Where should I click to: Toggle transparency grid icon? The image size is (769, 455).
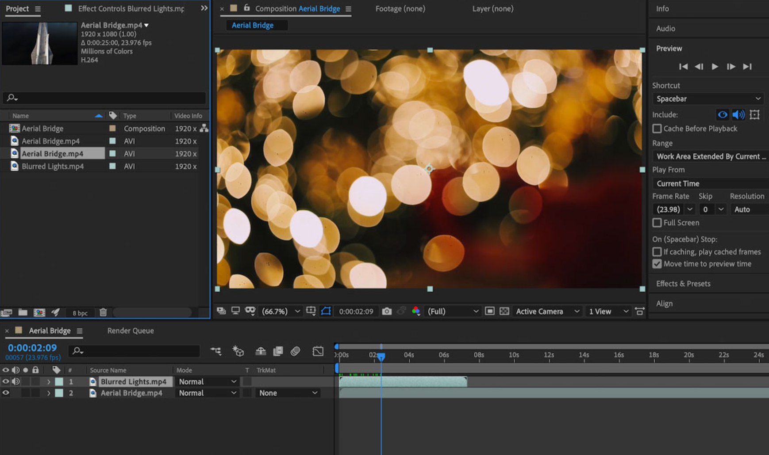click(x=504, y=311)
